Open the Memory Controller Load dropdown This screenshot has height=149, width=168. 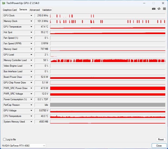pyautogui.click(x=31, y=60)
